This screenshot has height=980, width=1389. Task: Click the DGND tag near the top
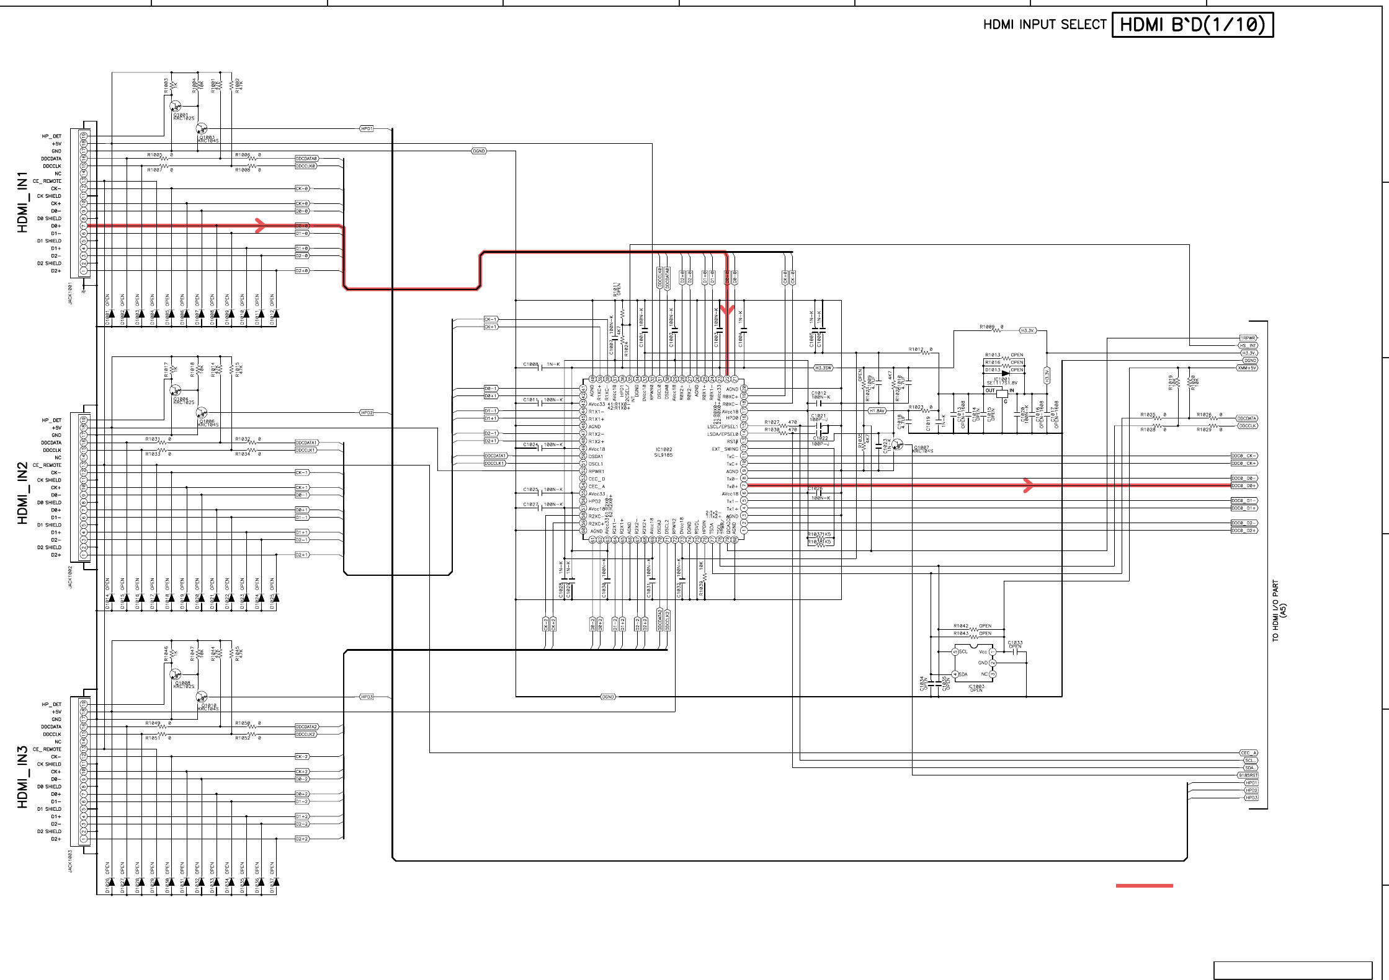point(479,151)
